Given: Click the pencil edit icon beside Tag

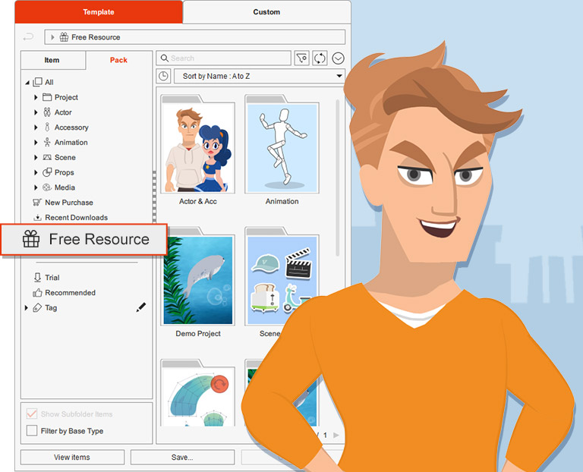Looking at the screenshot, I should [140, 307].
